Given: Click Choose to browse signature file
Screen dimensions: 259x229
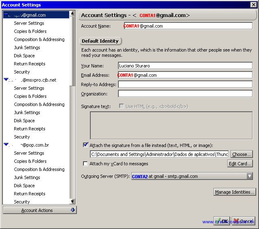Looking at the screenshot, I should click(x=242, y=154).
